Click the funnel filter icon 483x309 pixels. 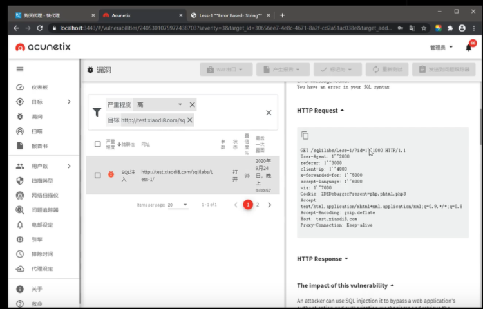click(97, 112)
